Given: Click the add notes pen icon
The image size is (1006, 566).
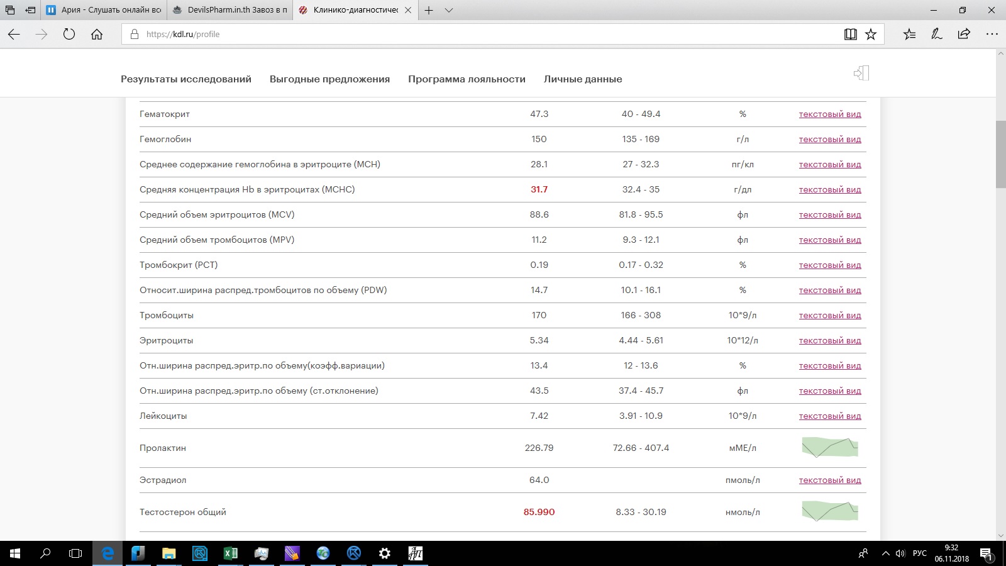Looking at the screenshot, I should [937, 35].
